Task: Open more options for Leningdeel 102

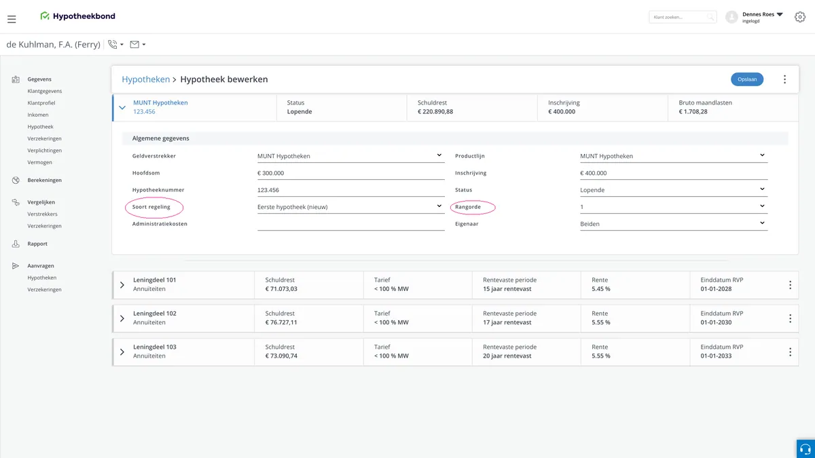Action: pos(790,318)
